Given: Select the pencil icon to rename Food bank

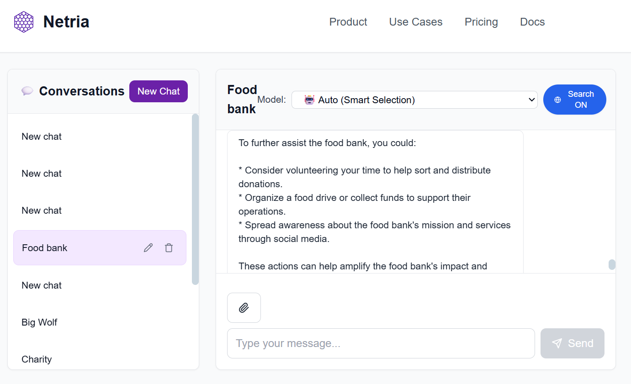Looking at the screenshot, I should tap(148, 247).
